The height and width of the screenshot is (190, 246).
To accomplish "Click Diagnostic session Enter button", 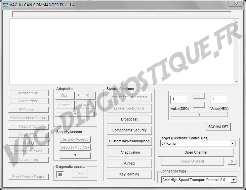I will click(x=80, y=174).
